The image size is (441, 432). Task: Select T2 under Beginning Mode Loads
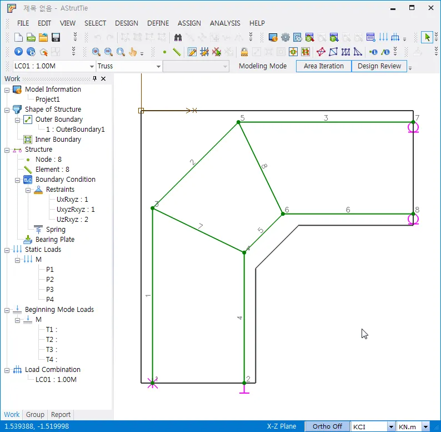pyautogui.click(x=52, y=340)
